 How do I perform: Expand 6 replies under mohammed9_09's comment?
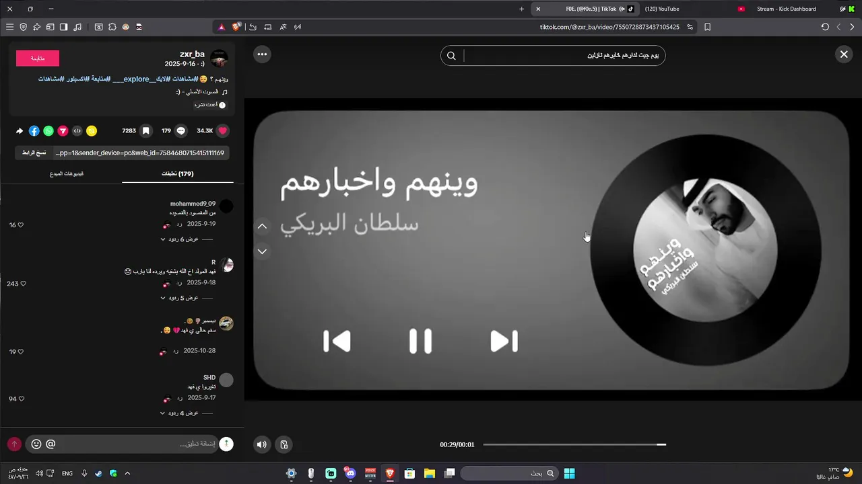click(180, 239)
